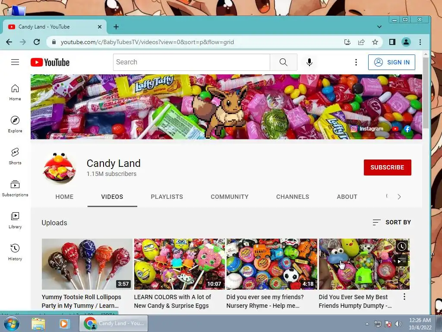Select the VIDEOS channel tab
442x332 pixels.
tap(112, 197)
